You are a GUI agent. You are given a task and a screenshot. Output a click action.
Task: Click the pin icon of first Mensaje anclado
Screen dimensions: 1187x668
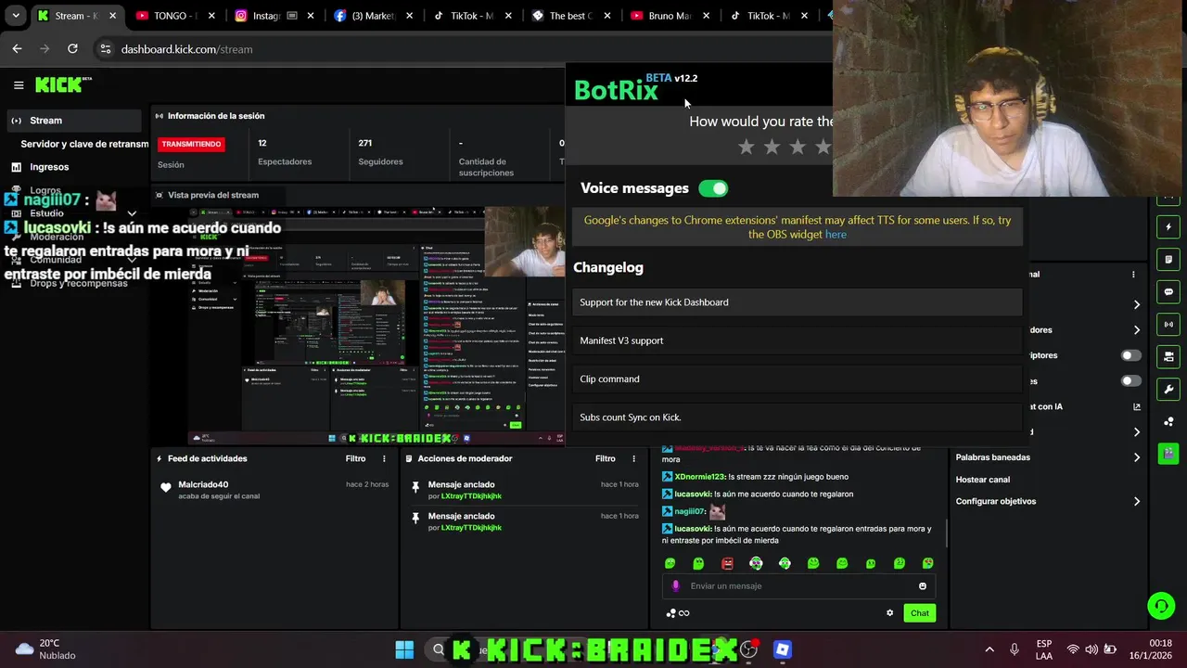tap(415, 486)
